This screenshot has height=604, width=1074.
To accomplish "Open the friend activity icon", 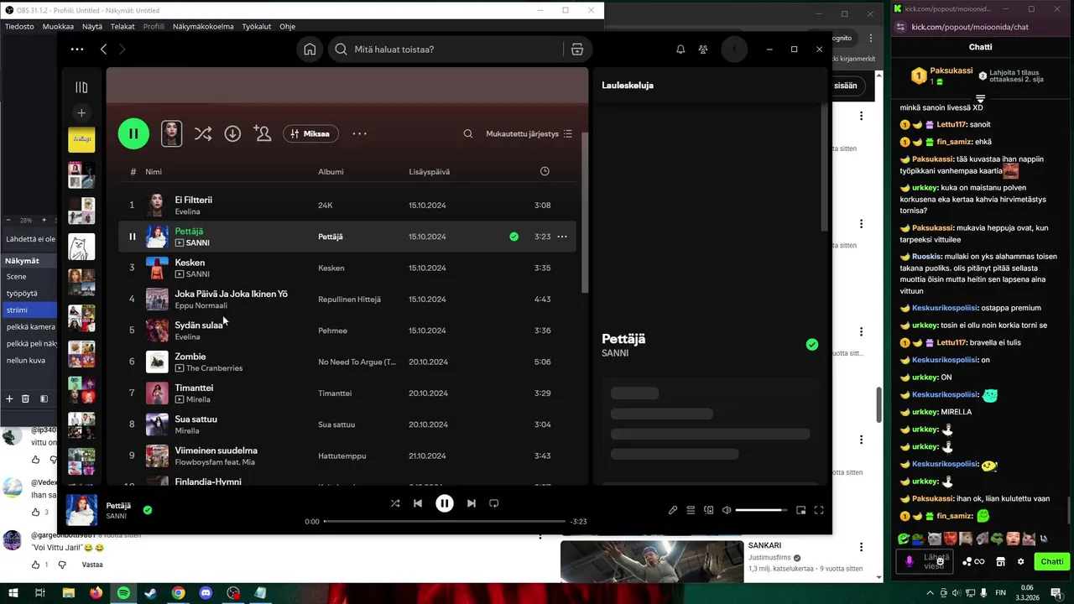I will click(703, 49).
